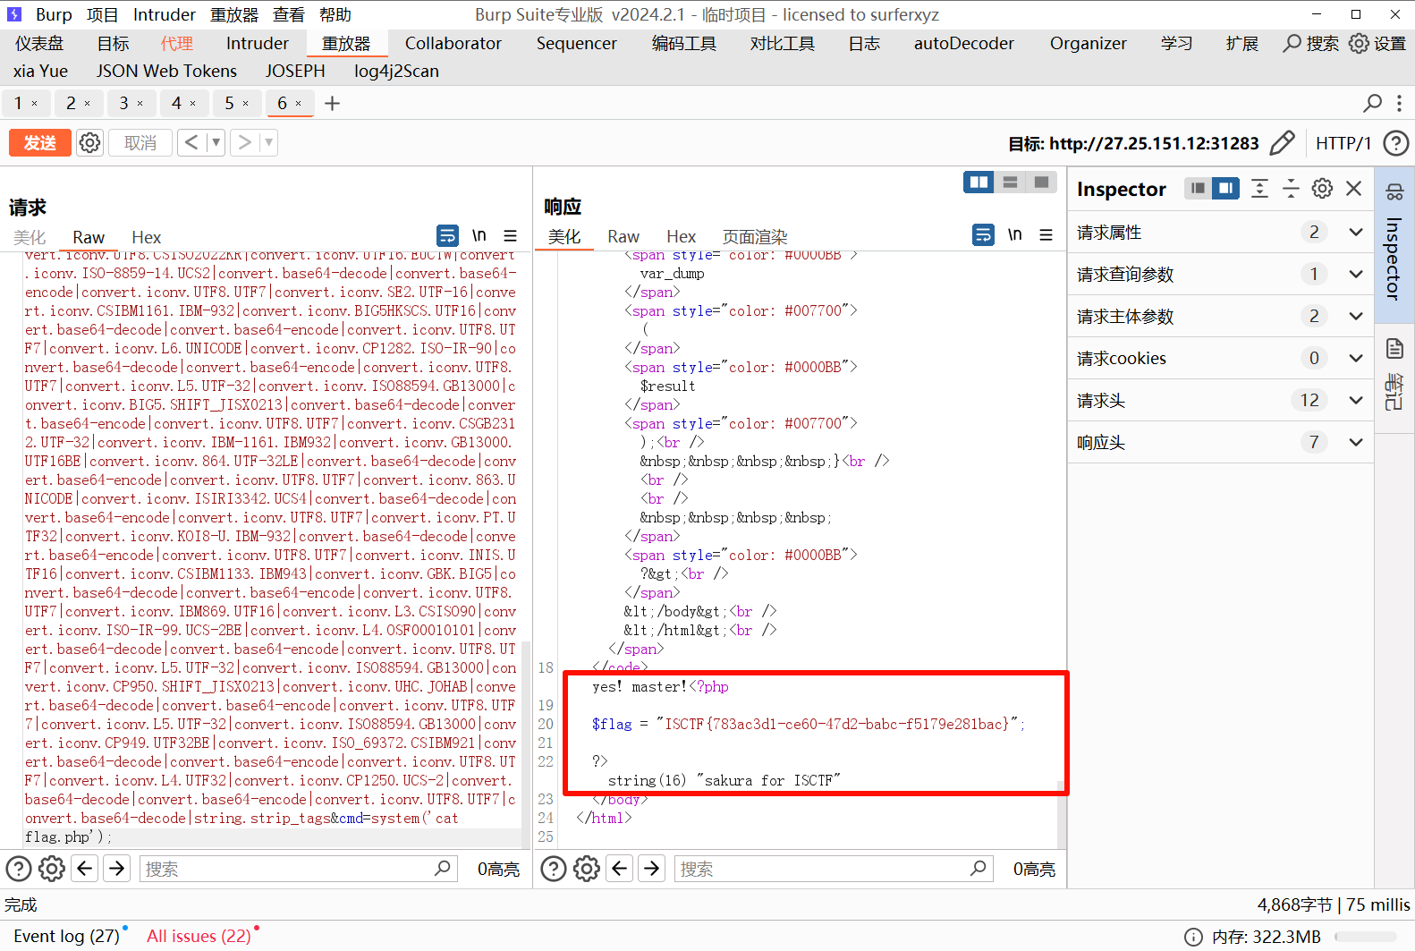1415x951 pixels.
Task: Select the response 页面渲染 render tab
Action: (755, 236)
